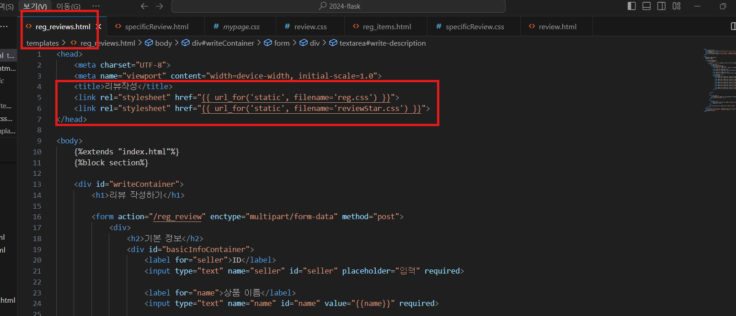Click line number 9 in the gutter
The image size is (736, 316).
tap(39, 141)
